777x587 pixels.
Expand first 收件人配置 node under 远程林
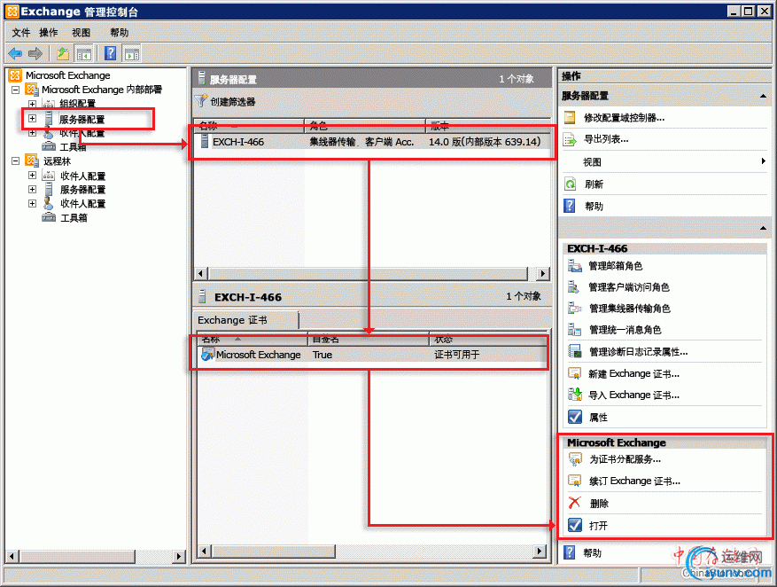(32, 175)
